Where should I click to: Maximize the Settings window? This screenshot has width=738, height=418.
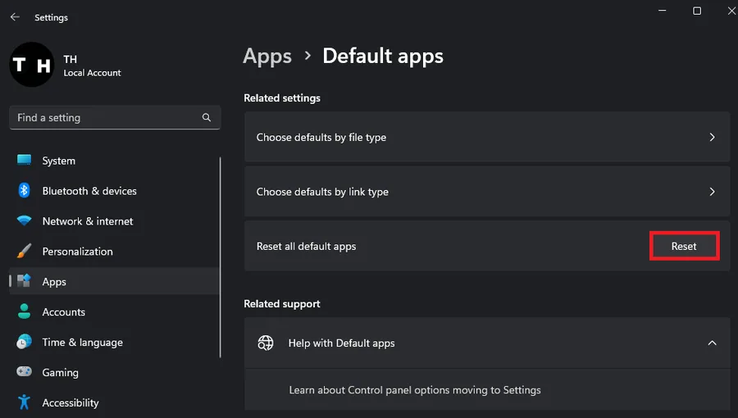(697, 11)
